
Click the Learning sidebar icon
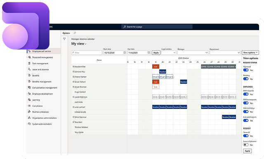pos(29,100)
